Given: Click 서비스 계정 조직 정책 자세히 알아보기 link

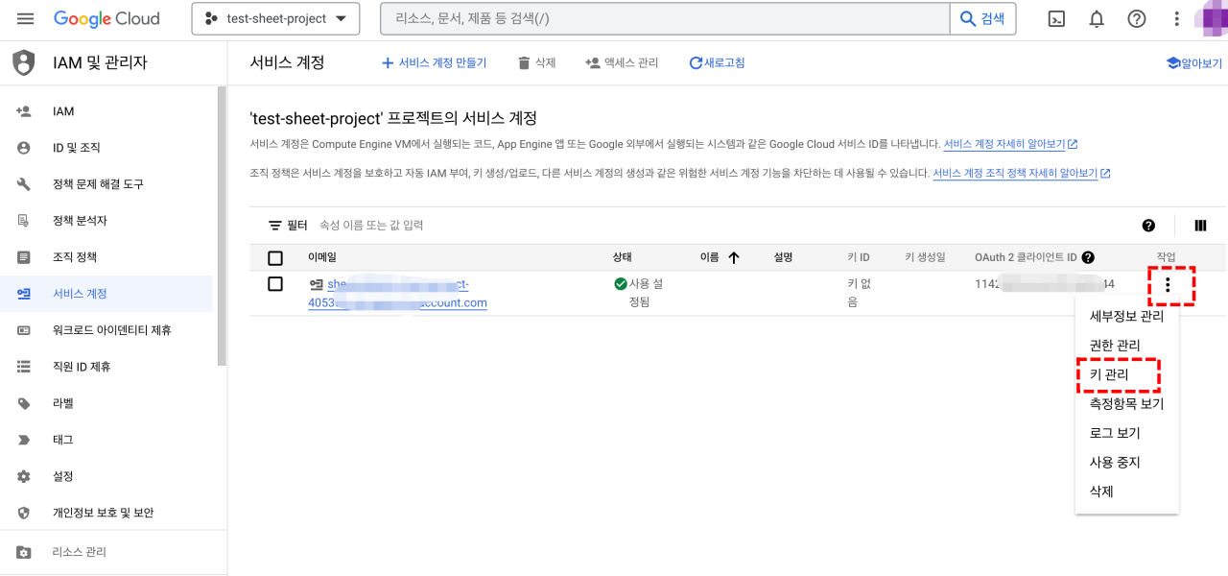Looking at the screenshot, I should [x=1022, y=174].
